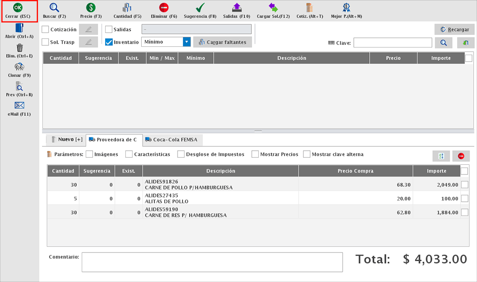Enable the Cotización checkbox
This screenshot has height=282, width=477.
pos(45,30)
